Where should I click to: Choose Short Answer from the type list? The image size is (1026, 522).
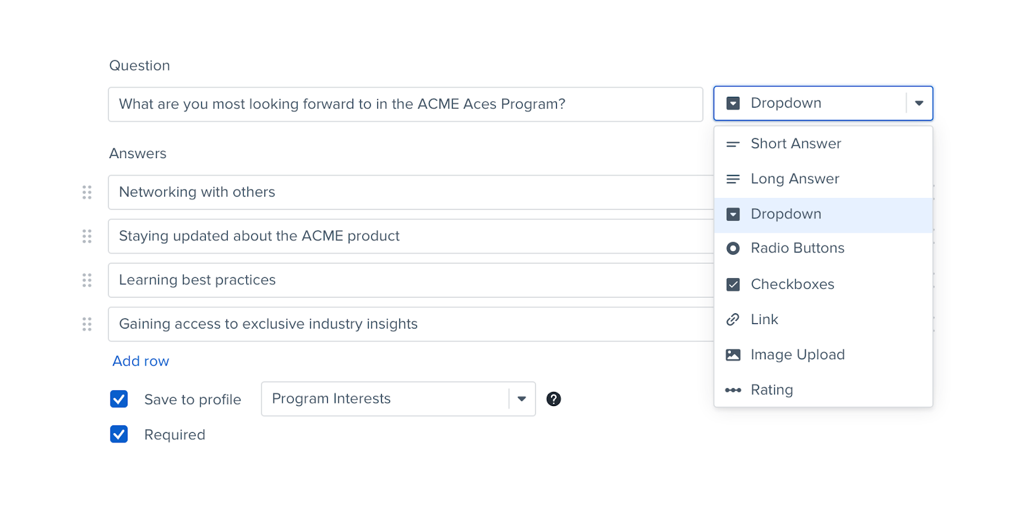(795, 144)
